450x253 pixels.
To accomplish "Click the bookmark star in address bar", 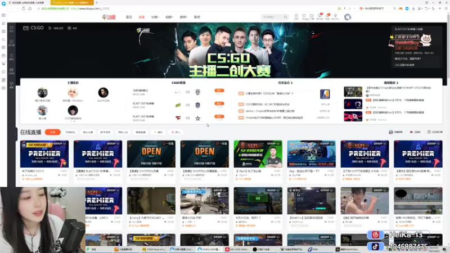I will pyautogui.click(x=38, y=8).
